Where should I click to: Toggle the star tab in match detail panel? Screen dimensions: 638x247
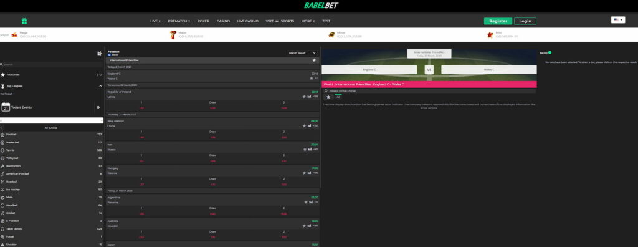tap(328, 97)
